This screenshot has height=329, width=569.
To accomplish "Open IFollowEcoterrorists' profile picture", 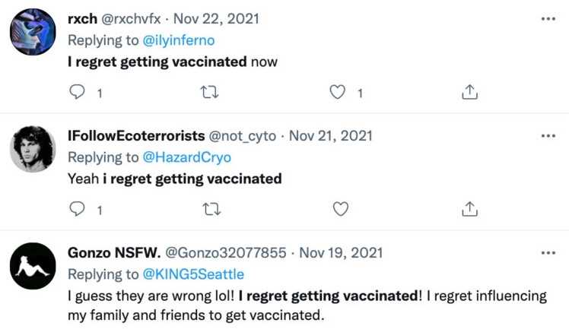I will tap(32, 149).
